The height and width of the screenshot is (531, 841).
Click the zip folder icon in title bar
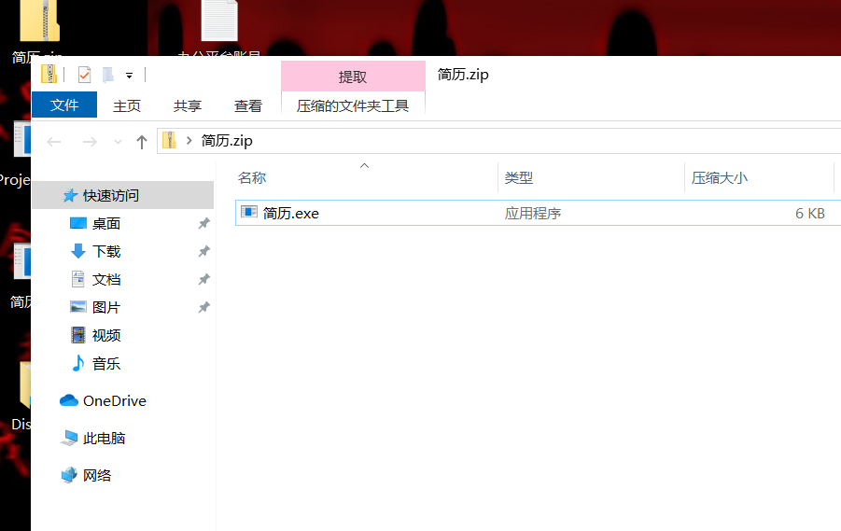(x=49, y=75)
